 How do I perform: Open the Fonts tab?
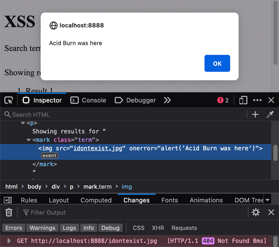point(170,200)
